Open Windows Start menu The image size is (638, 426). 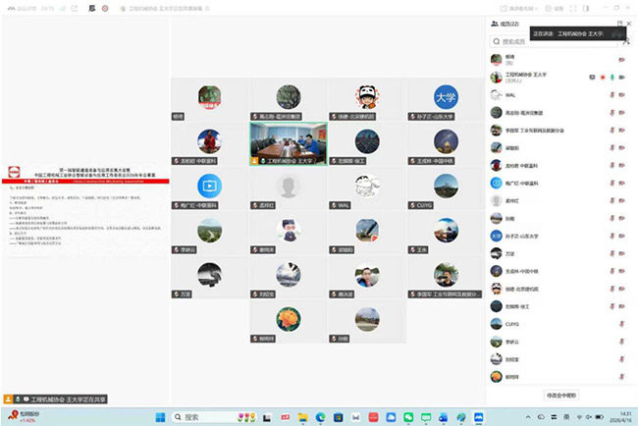click(x=158, y=417)
